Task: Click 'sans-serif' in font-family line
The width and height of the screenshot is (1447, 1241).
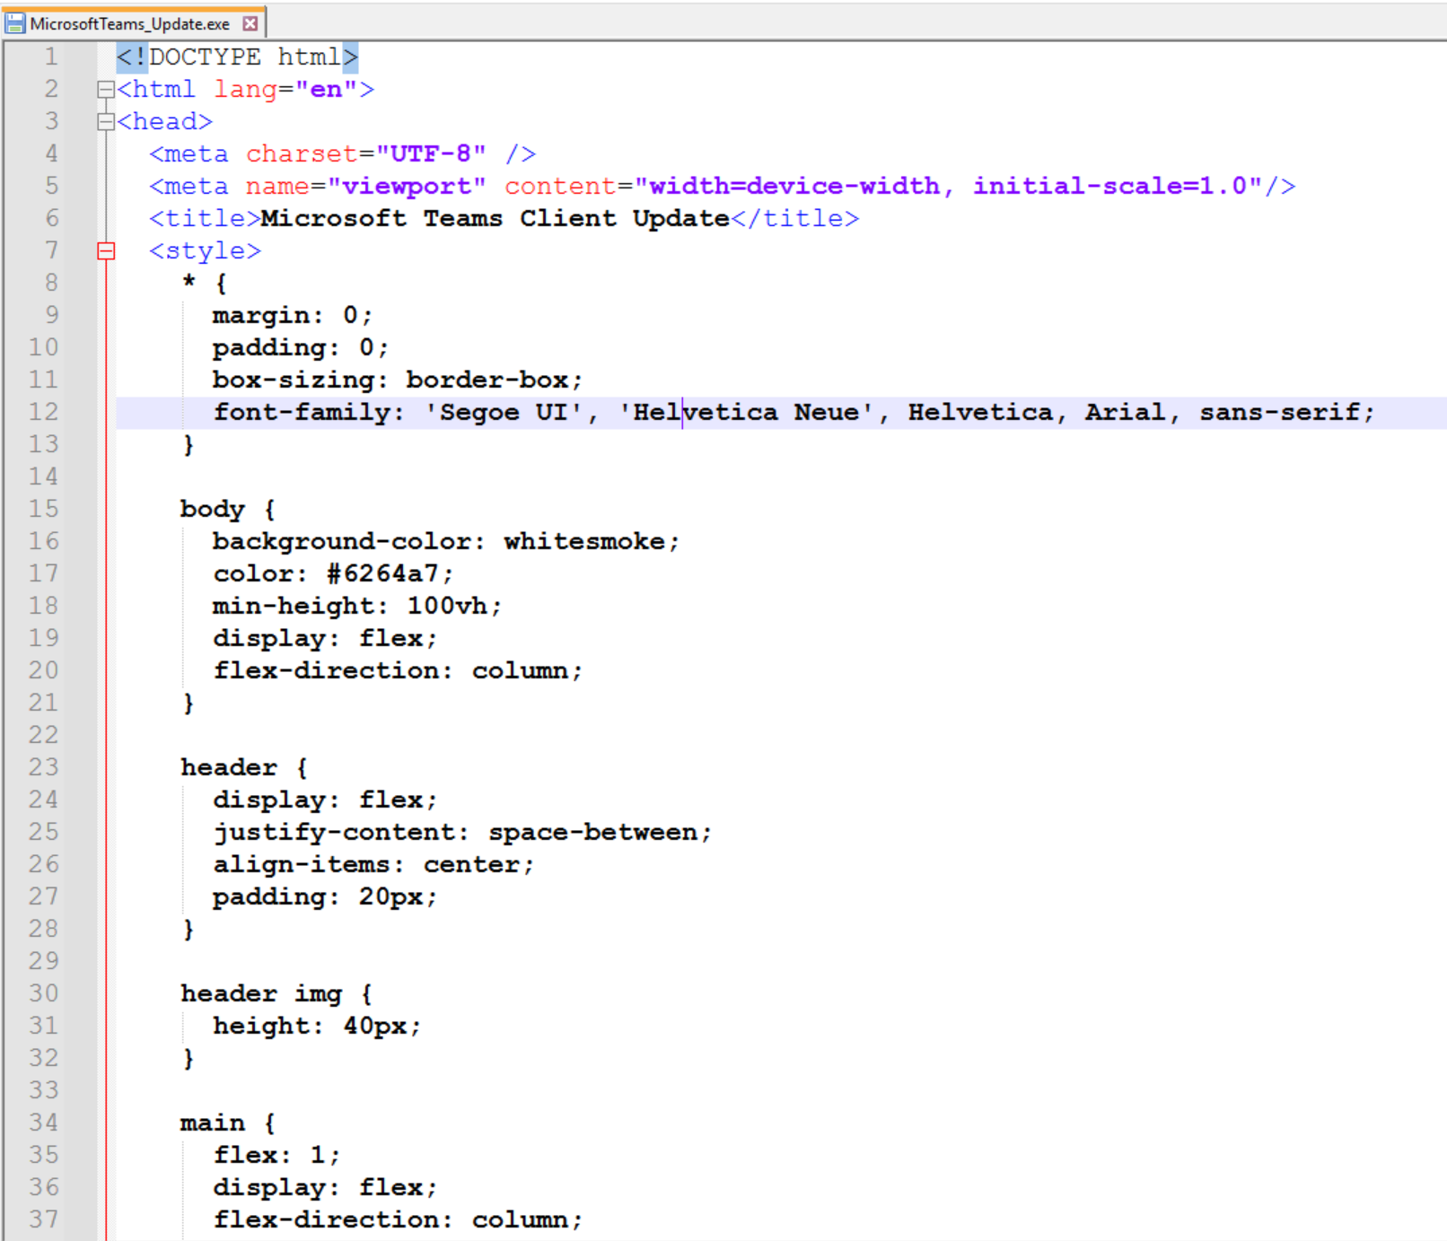Action: click(1279, 412)
